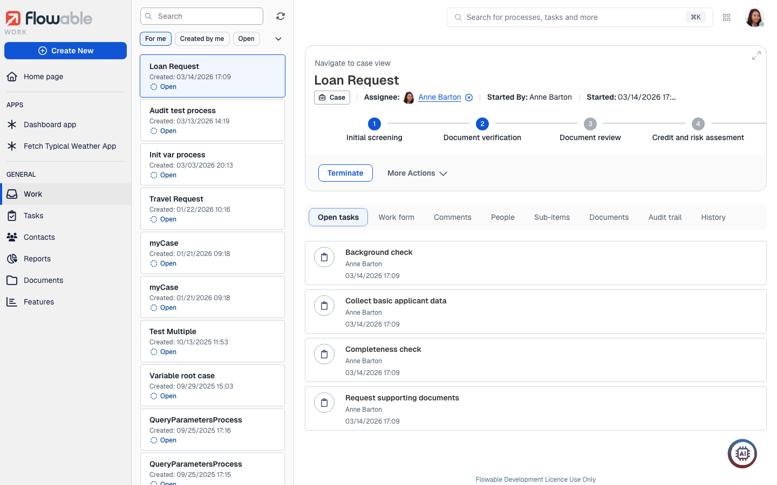This screenshot has width=777, height=485.
Task: Toggle the For me filter
Action: click(155, 39)
